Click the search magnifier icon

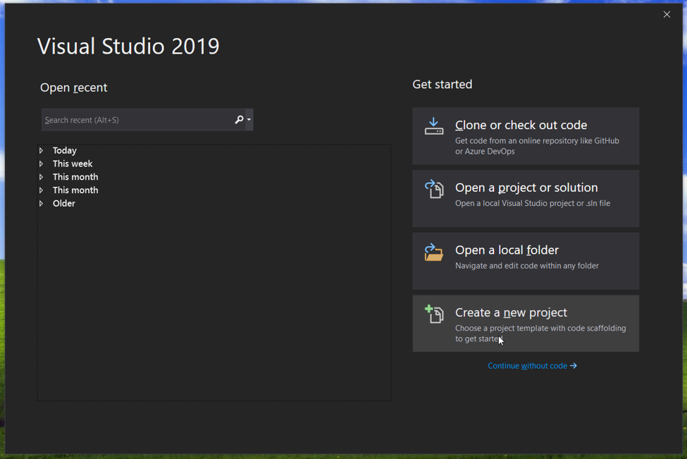pyautogui.click(x=239, y=120)
